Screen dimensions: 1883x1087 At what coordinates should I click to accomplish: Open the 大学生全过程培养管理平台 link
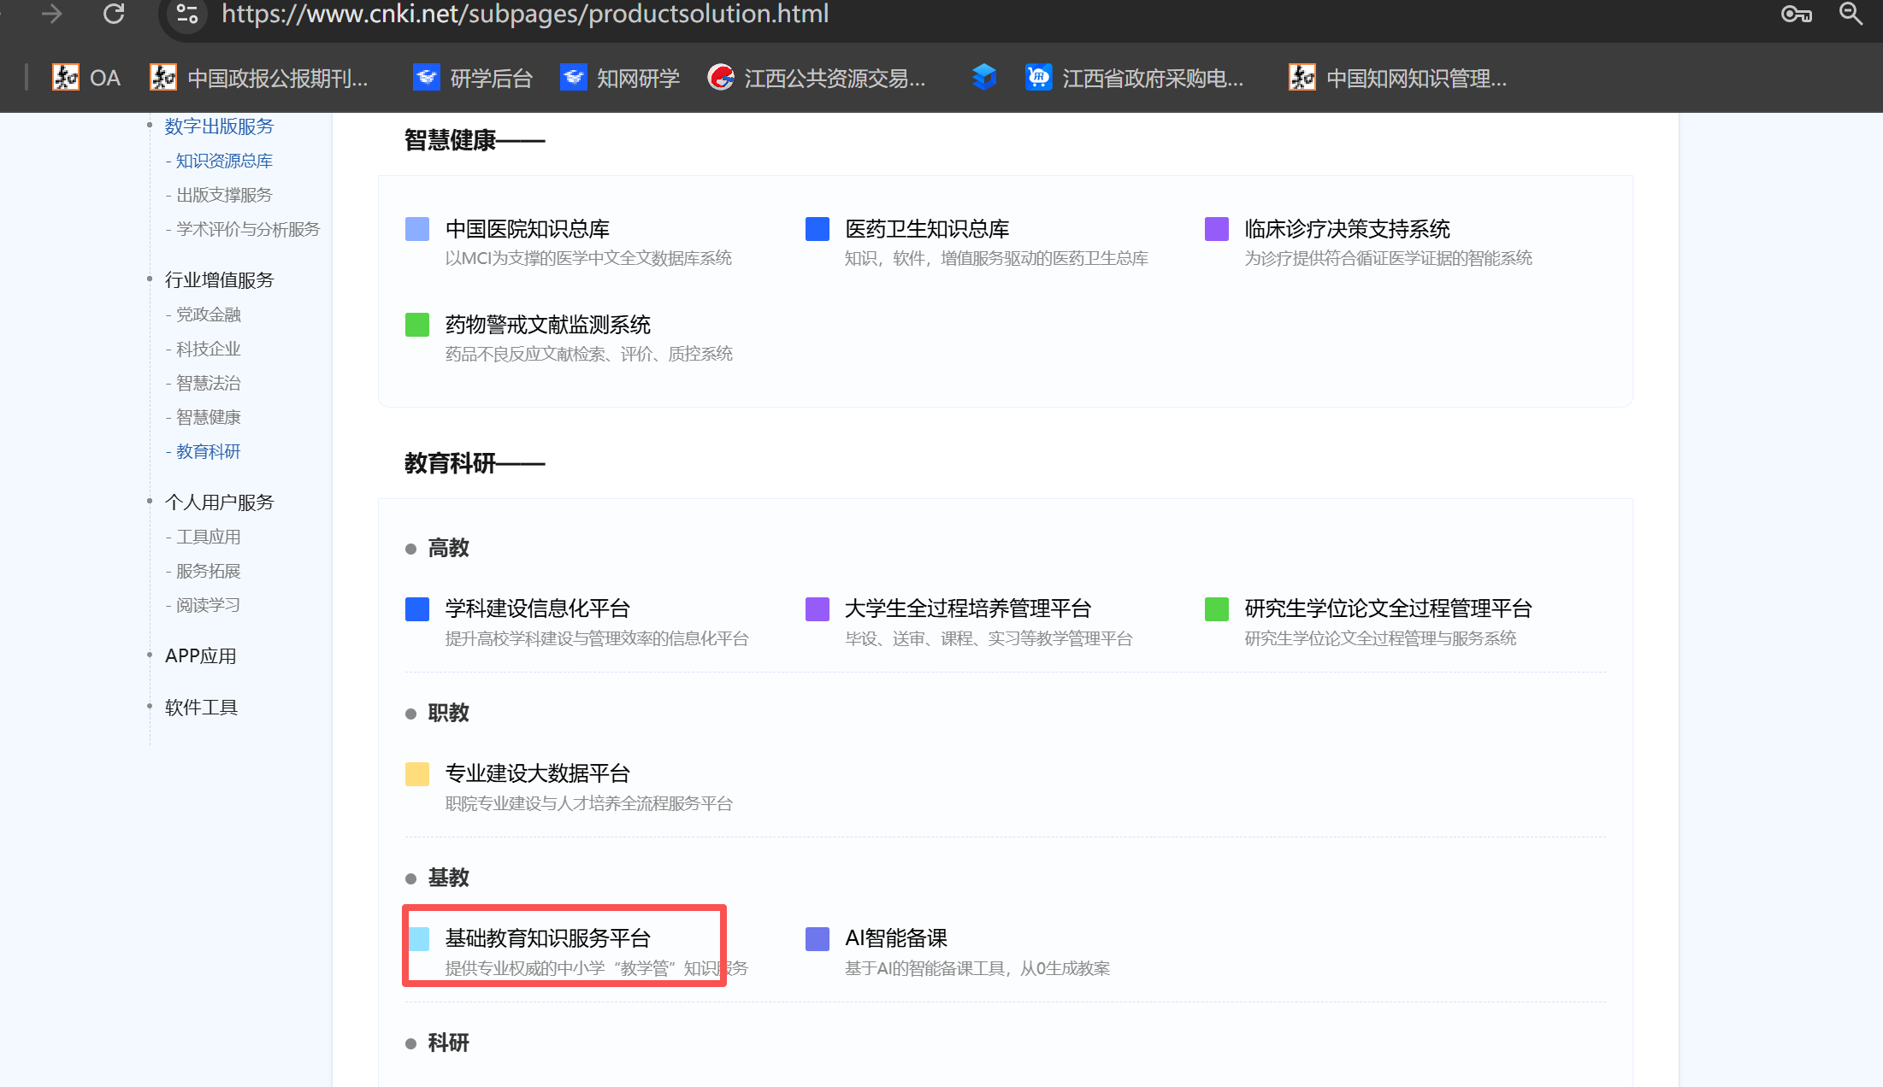pyautogui.click(x=968, y=608)
